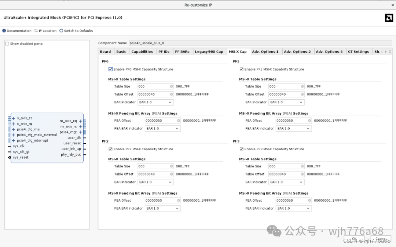Click the AMD logo icon

coord(389,18)
